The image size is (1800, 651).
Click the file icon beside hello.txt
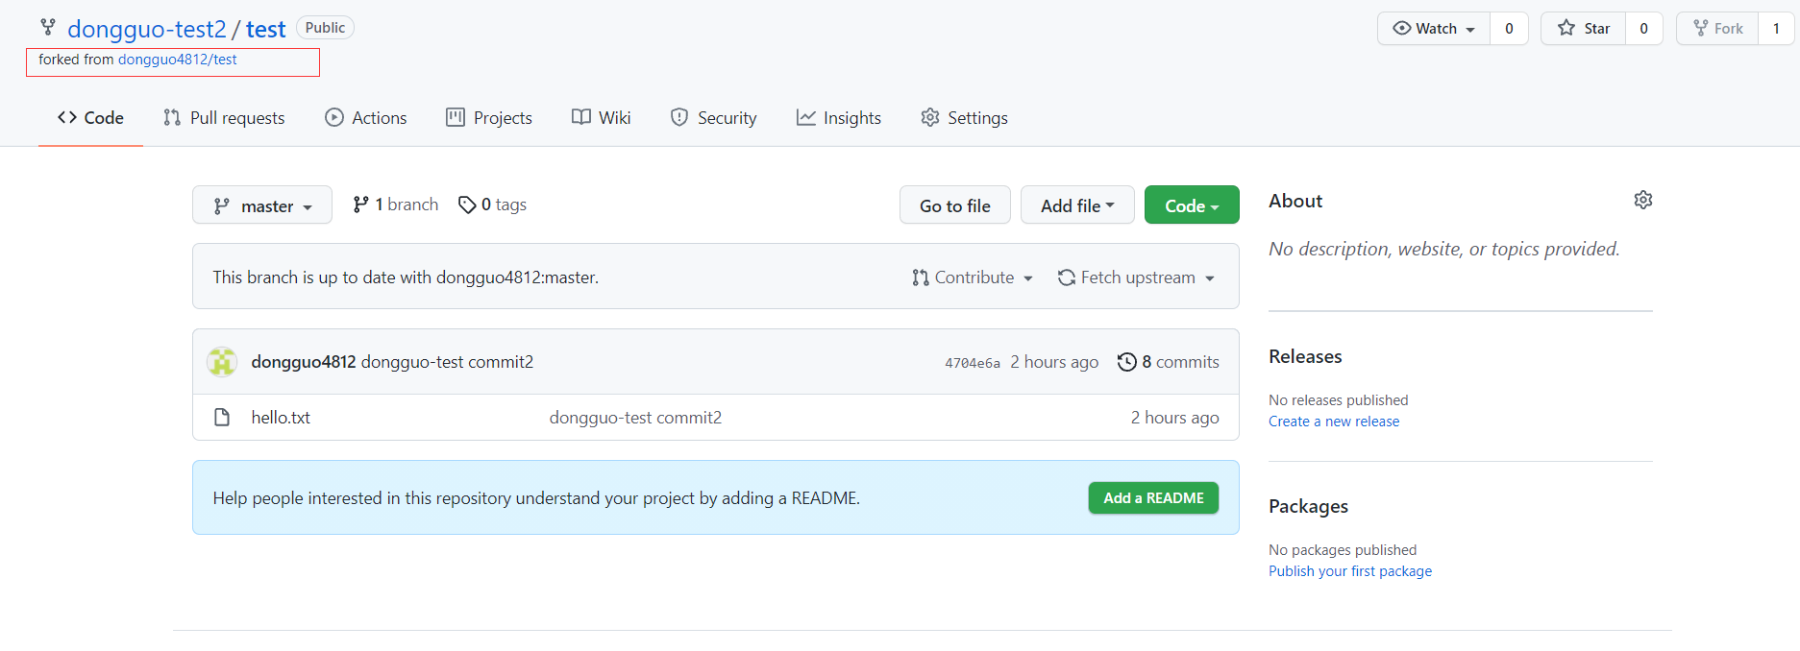(222, 418)
